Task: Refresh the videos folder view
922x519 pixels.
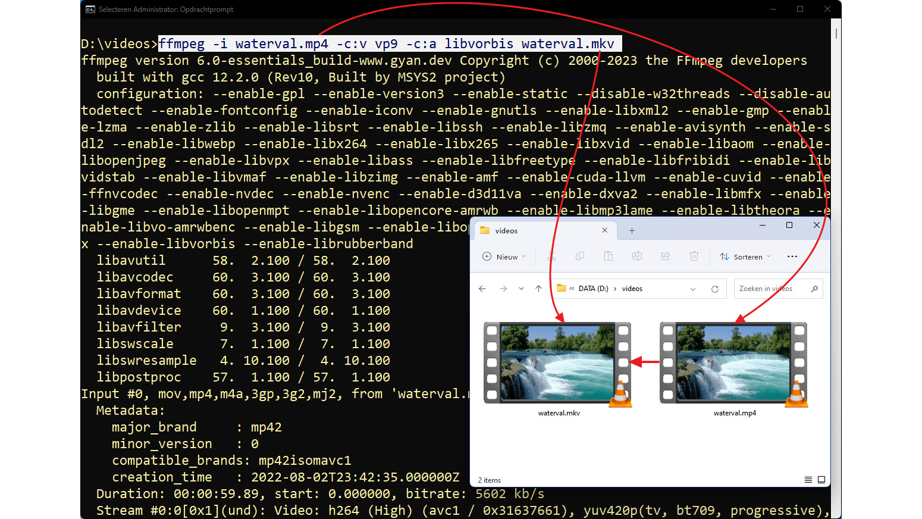Action: (x=715, y=289)
